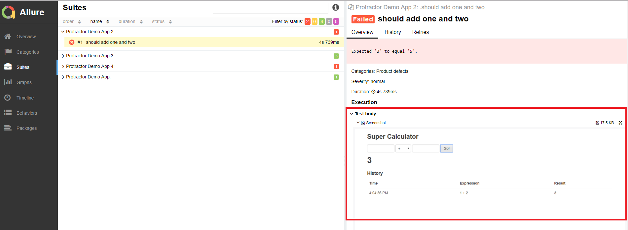Expand the Protractor Demo App 4 suite

tap(63, 66)
